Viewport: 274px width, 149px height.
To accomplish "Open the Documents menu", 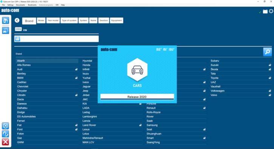I will click(x=20, y=5).
